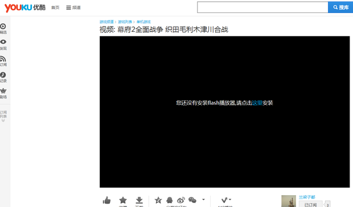
Task: Share to Qzone star icon
Action: (158, 200)
